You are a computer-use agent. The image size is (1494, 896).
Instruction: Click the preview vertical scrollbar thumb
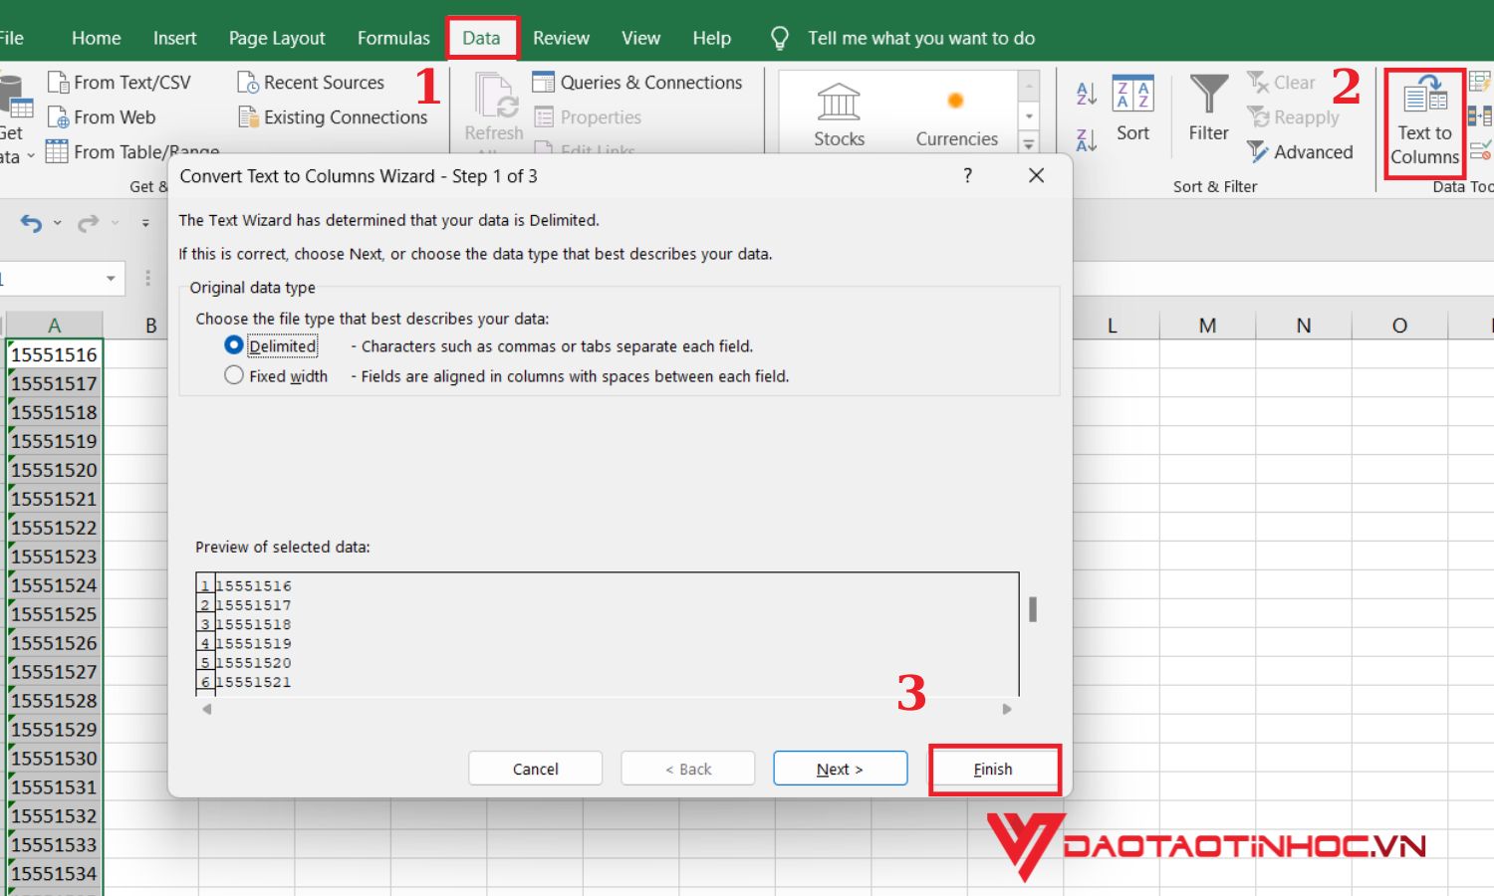tap(1033, 609)
